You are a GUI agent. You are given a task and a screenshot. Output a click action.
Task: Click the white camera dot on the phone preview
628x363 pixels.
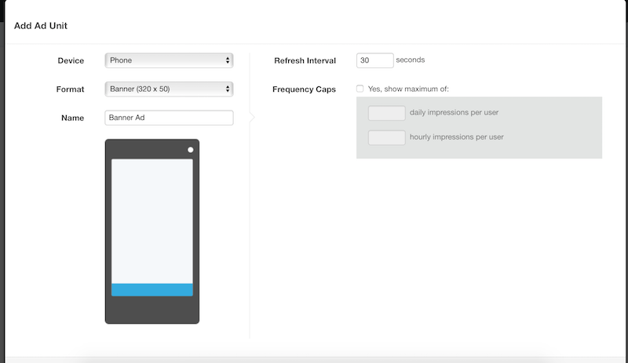coord(191,150)
